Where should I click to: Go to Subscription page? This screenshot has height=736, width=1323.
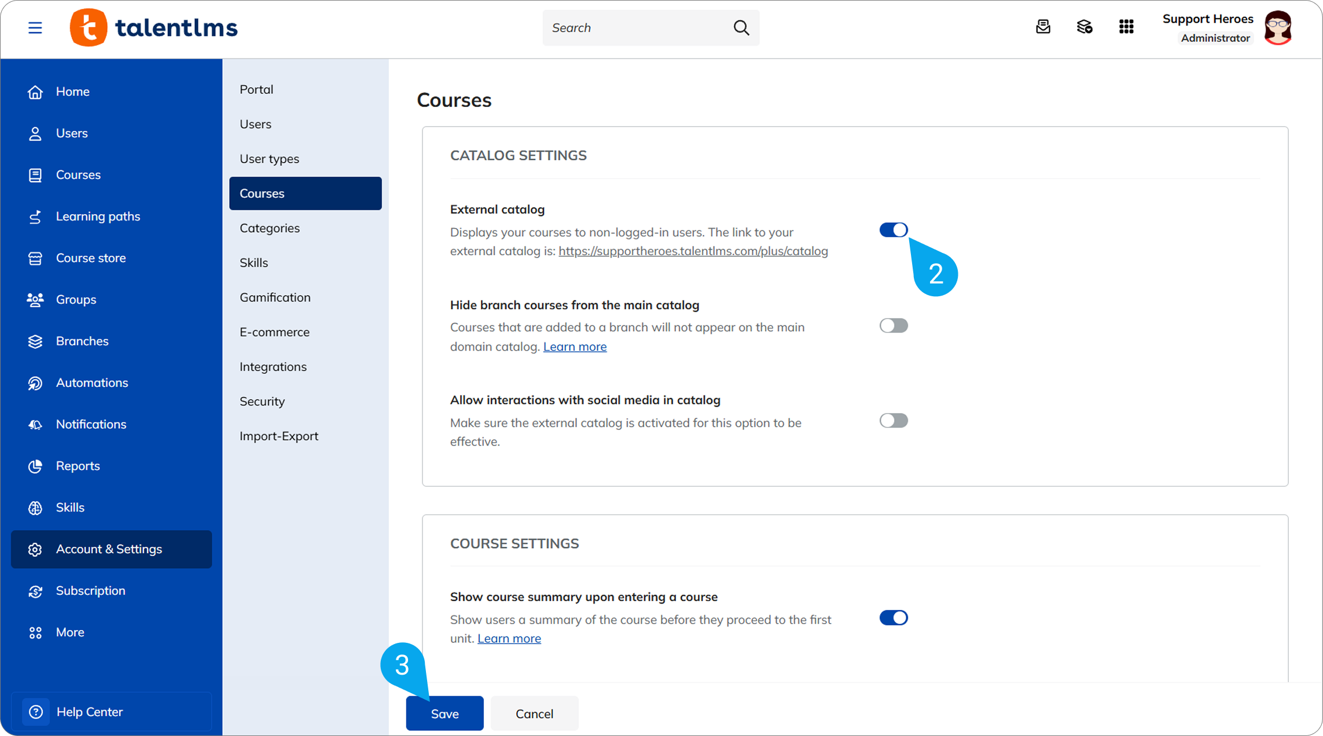[111, 591]
